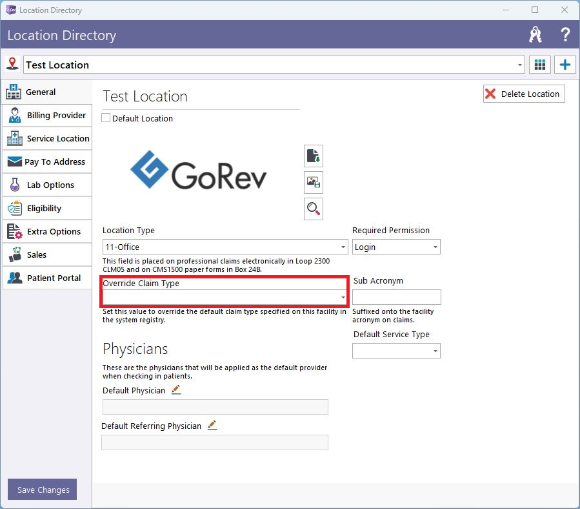
Task: Click the Default Referring Physician field
Action: tap(215, 442)
